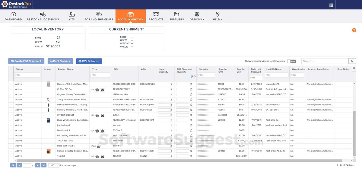Open the Suppliers factory icon
This screenshot has height=169, width=362.
pos(176,14)
